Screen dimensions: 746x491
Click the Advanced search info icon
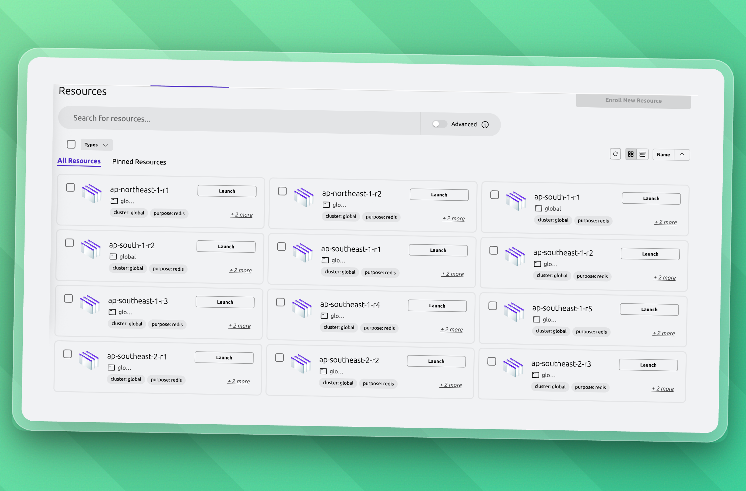[486, 124]
